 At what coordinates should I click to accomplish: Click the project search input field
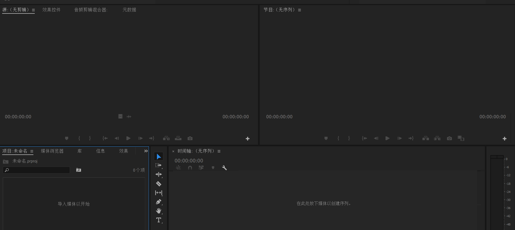coord(36,170)
